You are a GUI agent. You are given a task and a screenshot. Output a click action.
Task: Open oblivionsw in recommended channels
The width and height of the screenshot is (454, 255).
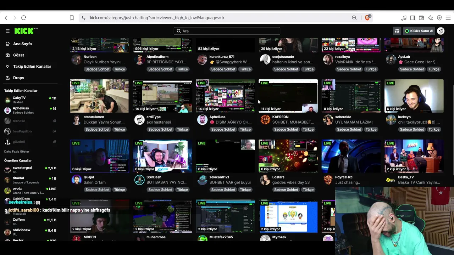pyautogui.click(x=30, y=232)
